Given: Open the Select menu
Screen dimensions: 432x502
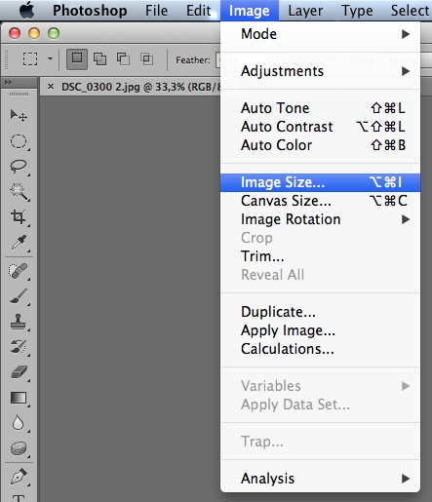Looking at the screenshot, I should (411, 11).
